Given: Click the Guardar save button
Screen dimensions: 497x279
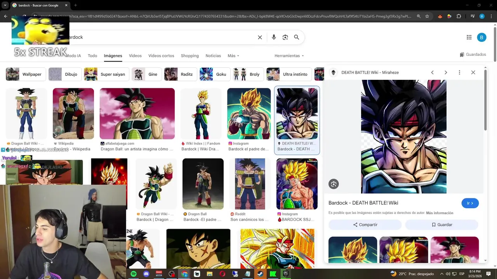Looking at the screenshot, I should (x=441, y=225).
